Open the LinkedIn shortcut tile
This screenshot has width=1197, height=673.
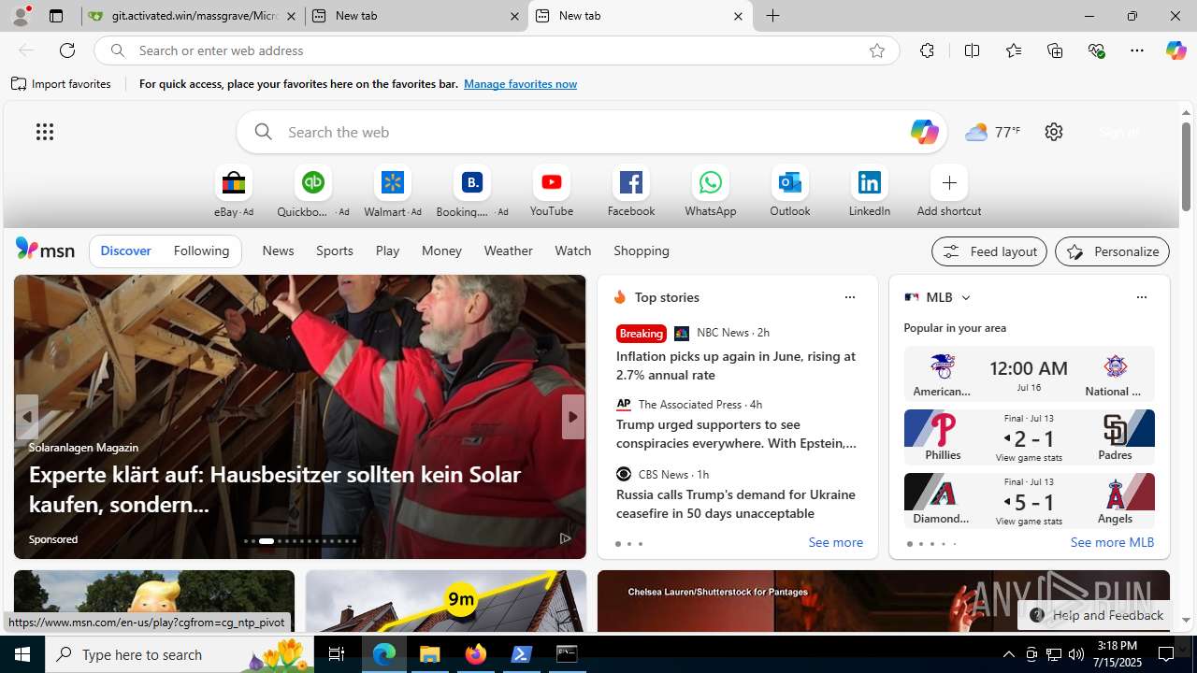870,192
